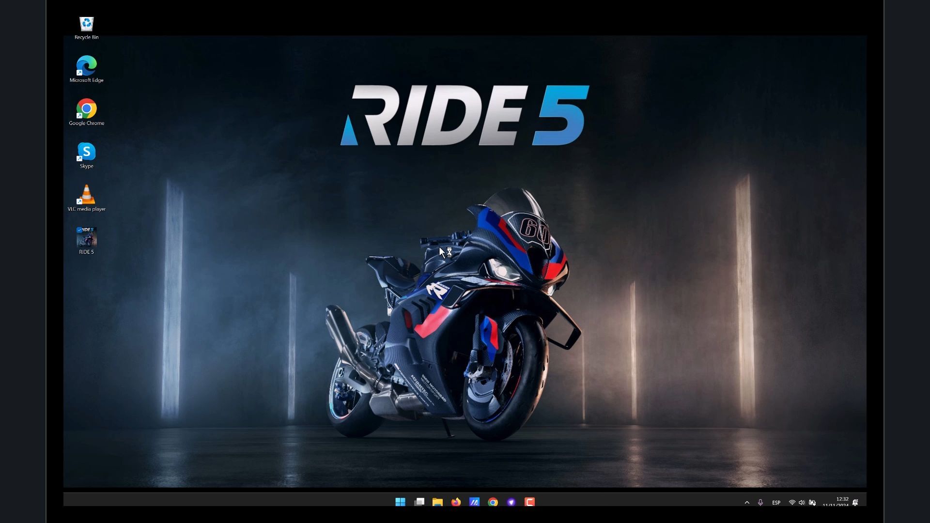This screenshot has height=523, width=930.
Task: Open Firefox from the taskbar
Action: pos(456,502)
